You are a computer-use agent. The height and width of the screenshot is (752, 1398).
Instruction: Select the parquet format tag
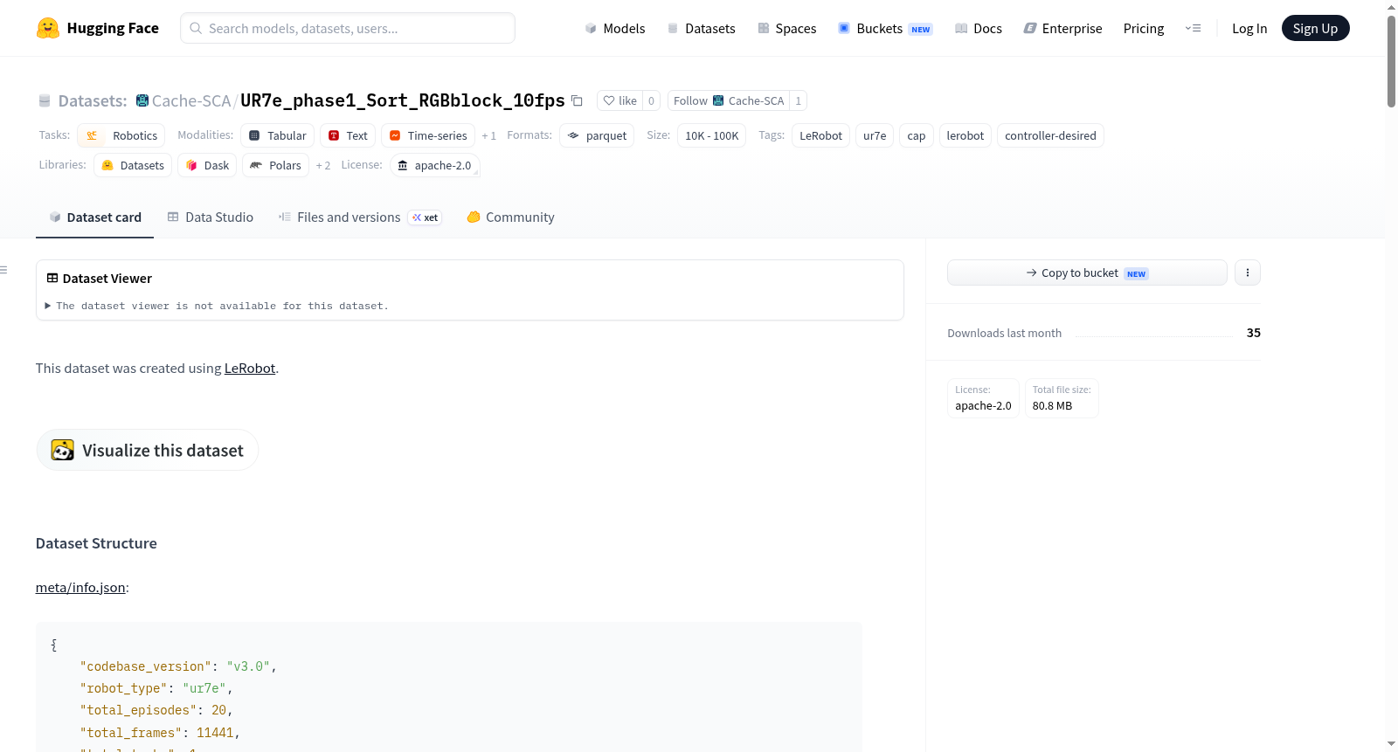coord(597,135)
